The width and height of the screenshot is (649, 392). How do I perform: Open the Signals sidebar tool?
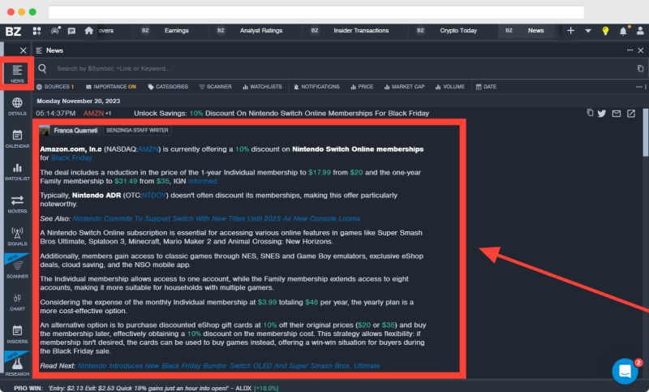(17, 237)
